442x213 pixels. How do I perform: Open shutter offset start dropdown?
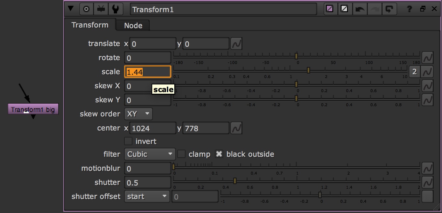(x=147, y=196)
